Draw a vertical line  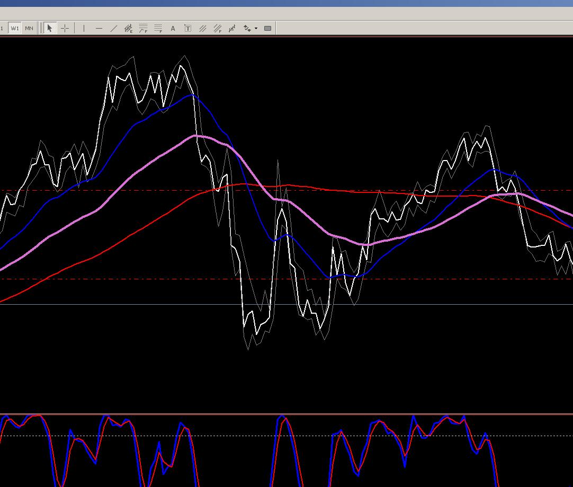[84, 28]
